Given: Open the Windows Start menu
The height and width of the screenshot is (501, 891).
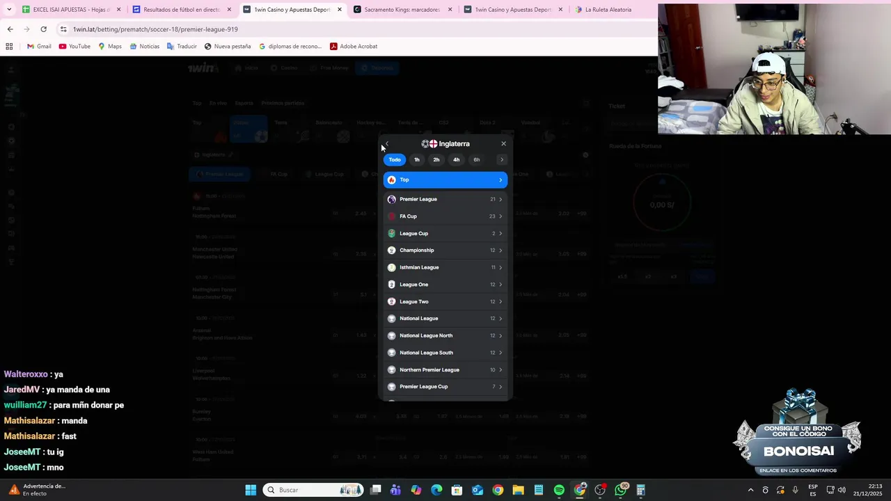Looking at the screenshot, I should pyautogui.click(x=251, y=490).
